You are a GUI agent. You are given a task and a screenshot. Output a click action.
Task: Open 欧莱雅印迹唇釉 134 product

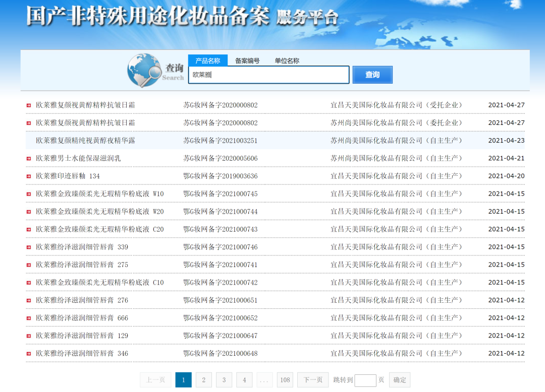click(x=68, y=176)
